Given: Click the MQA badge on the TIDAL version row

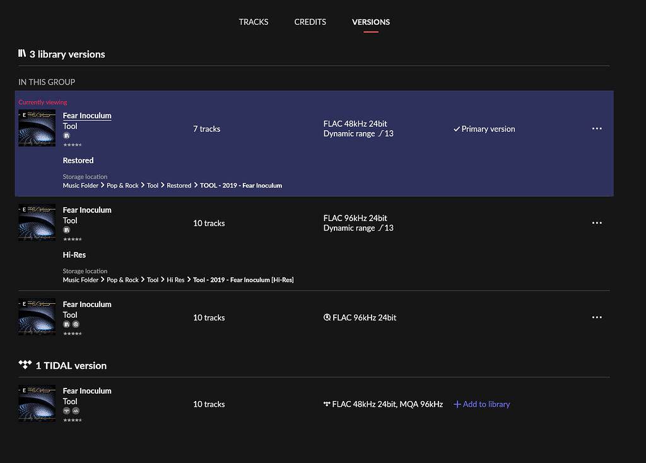Looking at the screenshot, I should pos(76,411).
